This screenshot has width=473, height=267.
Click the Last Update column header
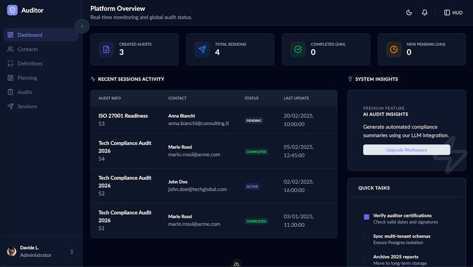[296, 98]
